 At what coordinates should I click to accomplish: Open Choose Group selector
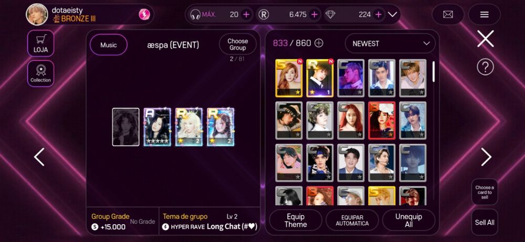pos(238,45)
